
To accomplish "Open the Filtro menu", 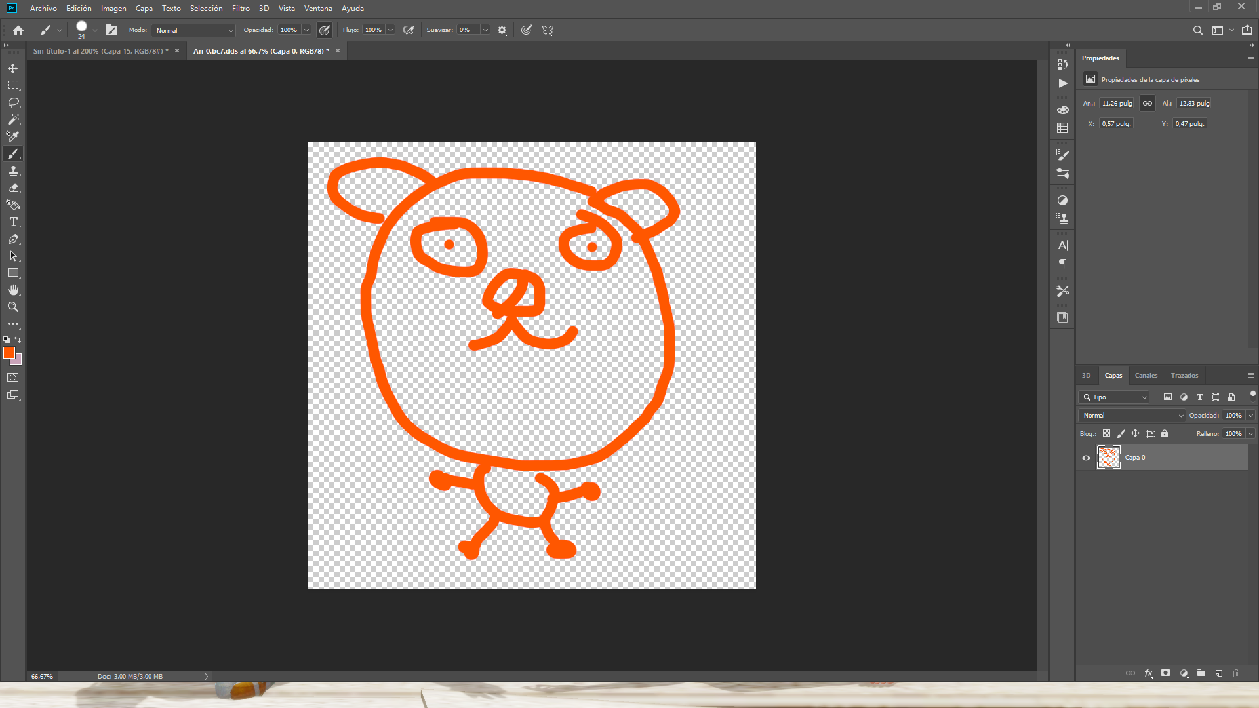I will [x=241, y=9].
